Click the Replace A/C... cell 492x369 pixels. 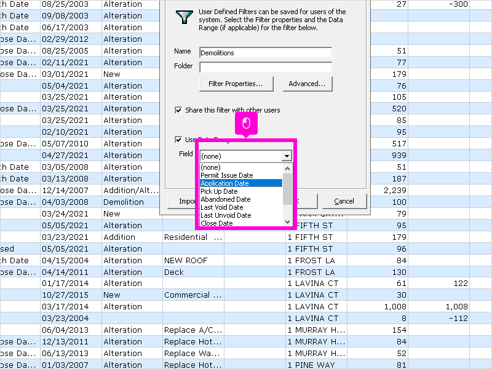[193, 330]
